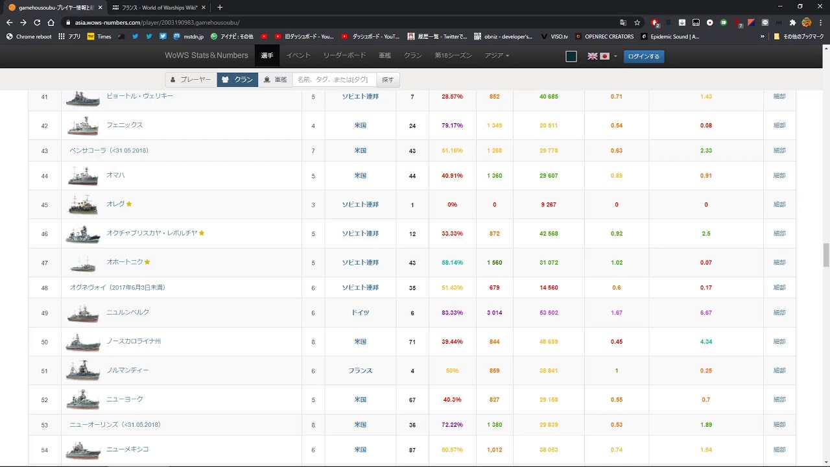Click the ドイツ nation link
830x467 pixels.
point(361,313)
